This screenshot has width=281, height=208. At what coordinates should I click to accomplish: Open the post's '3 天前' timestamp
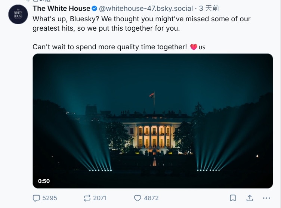coord(209,8)
